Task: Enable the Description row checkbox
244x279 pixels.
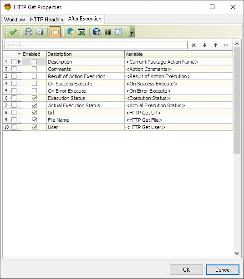Action: click(34, 62)
